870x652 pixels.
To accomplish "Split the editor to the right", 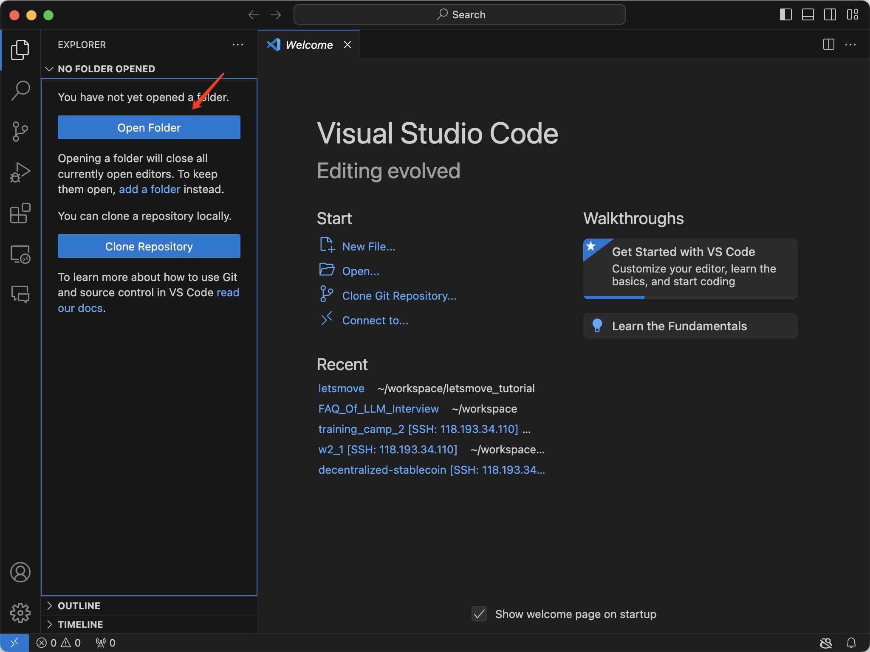I will click(x=828, y=45).
